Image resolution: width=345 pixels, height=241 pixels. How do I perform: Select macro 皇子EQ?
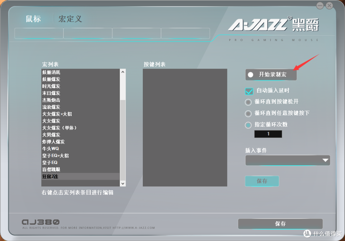[x=80, y=162]
